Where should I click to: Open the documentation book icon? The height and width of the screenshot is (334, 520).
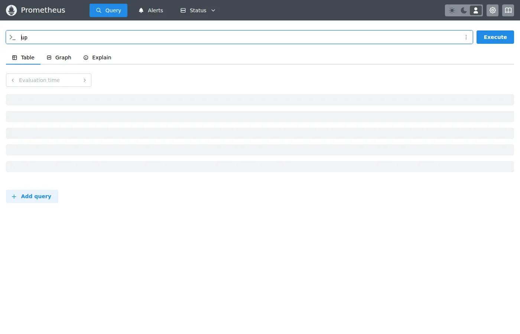click(x=508, y=10)
